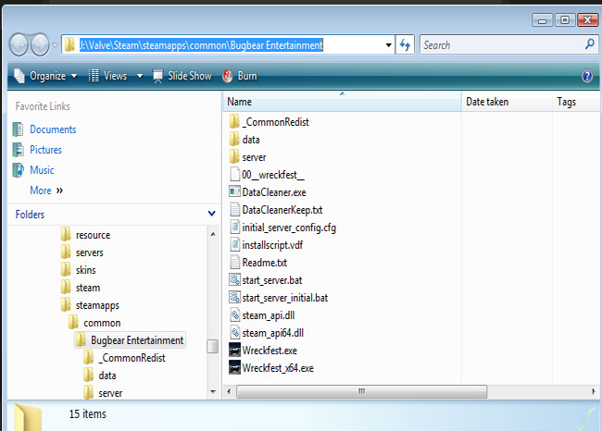Click the Burn toolbar button
This screenshot has height=431, width=602.
point(240,76)
